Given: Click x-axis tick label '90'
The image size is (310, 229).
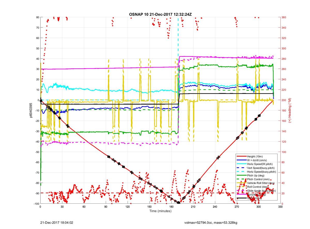Looking at the screenshot, I should point(106,207).
